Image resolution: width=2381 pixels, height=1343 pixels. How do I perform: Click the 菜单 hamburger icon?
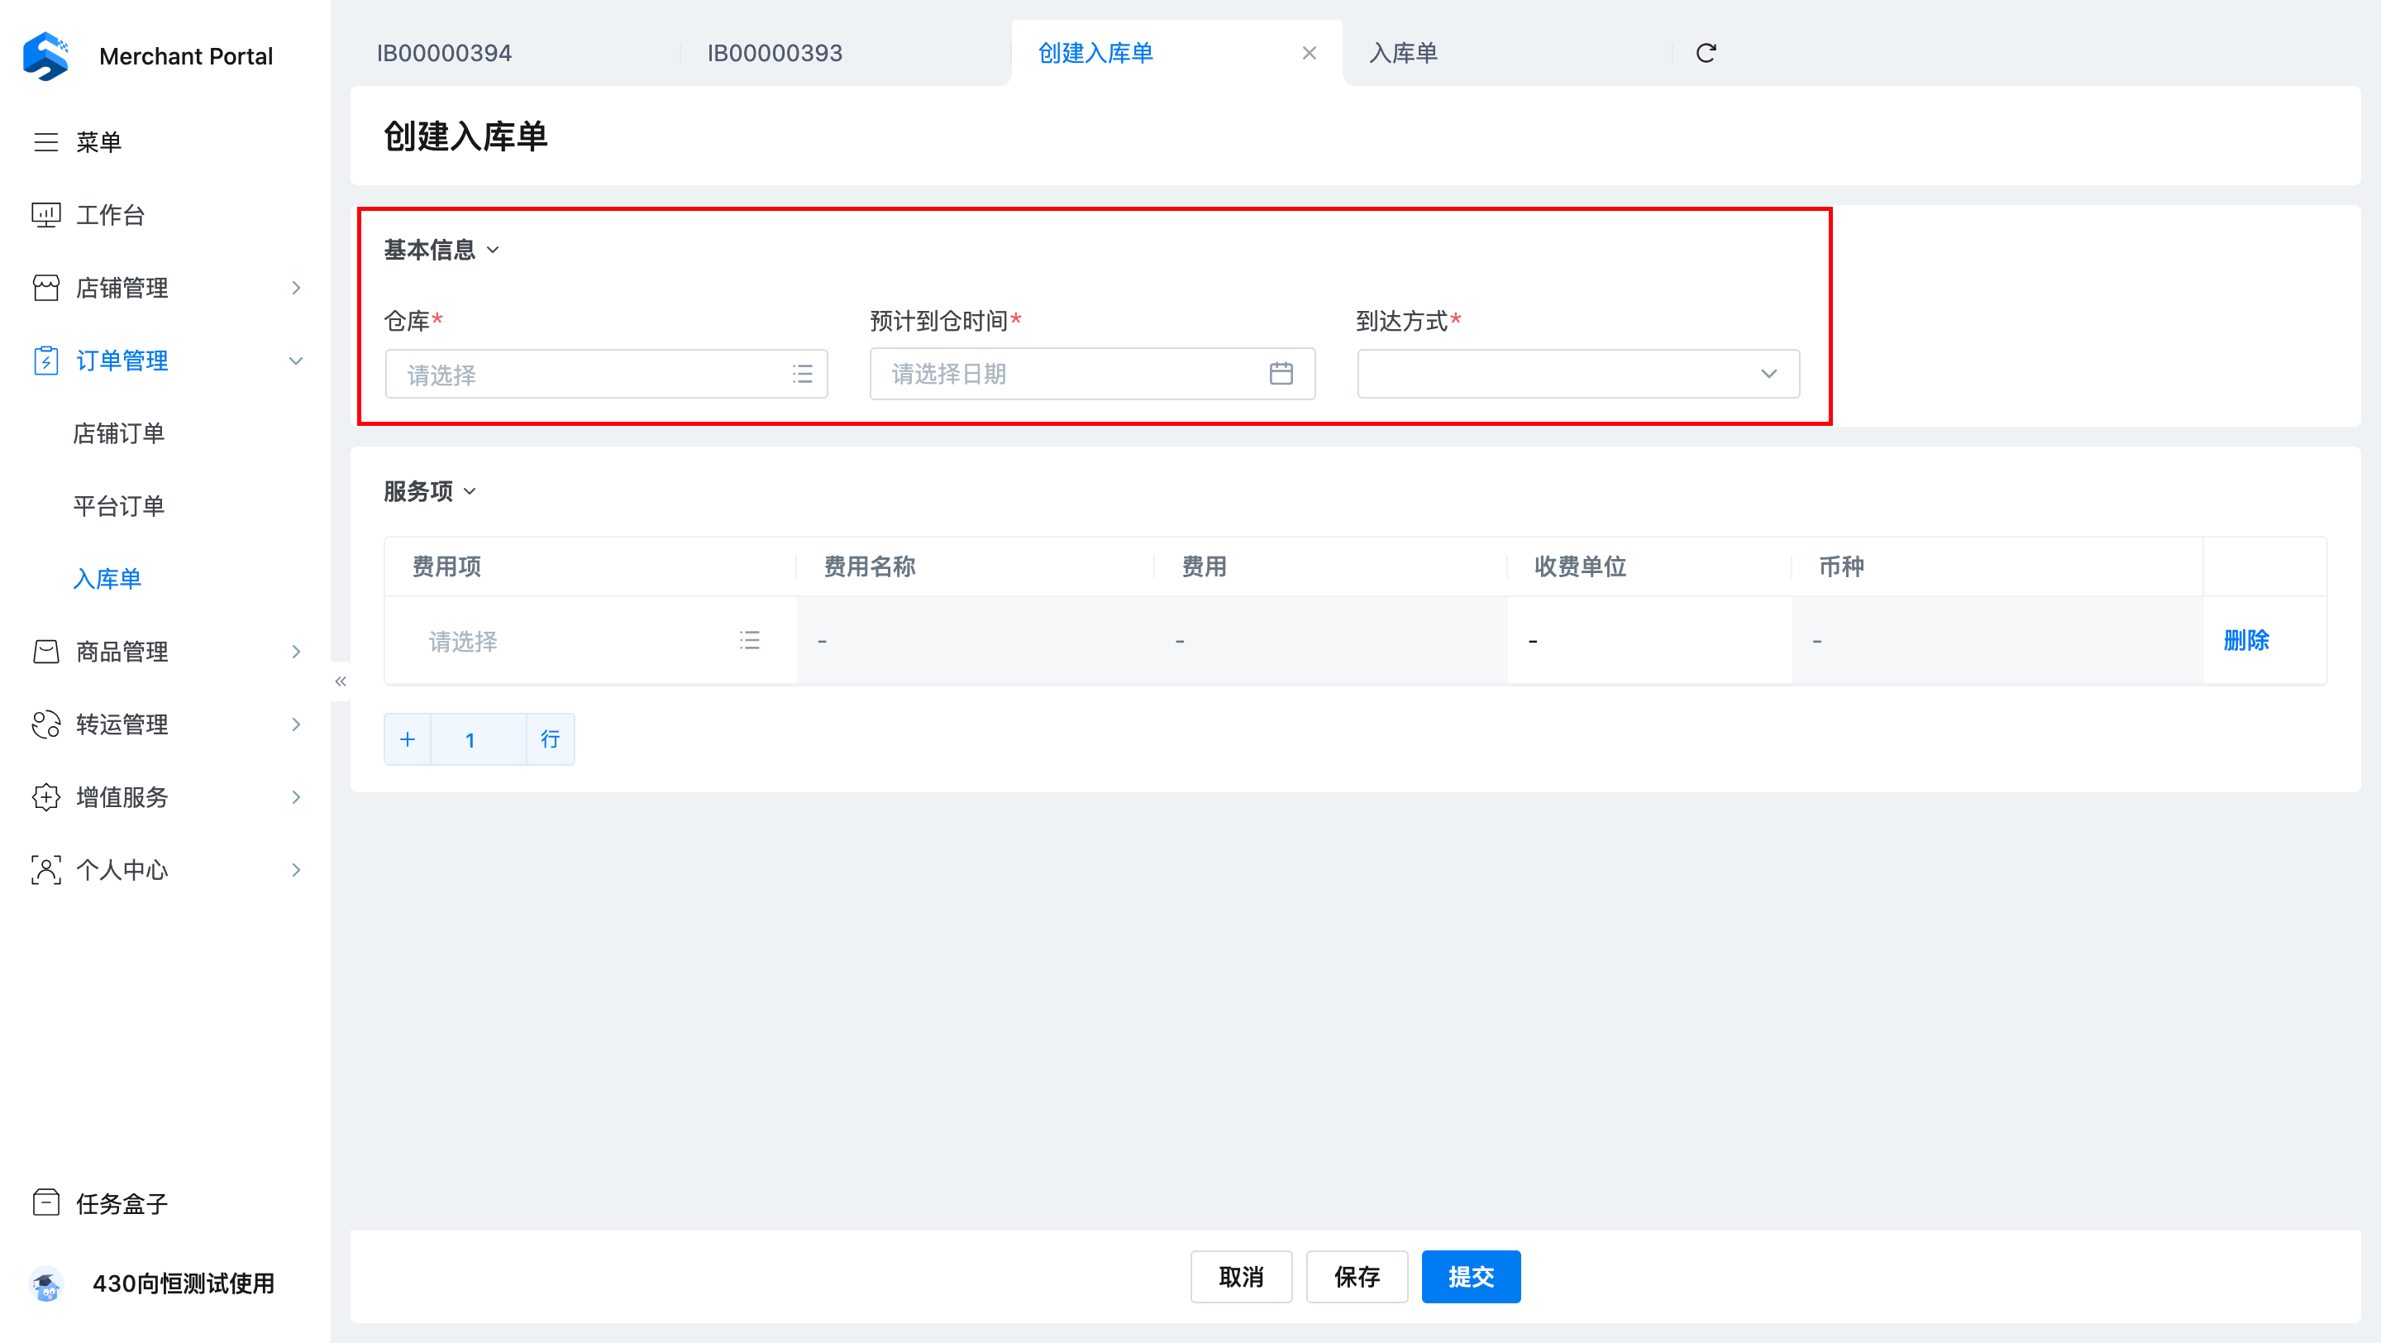click(x=46, y=142)
